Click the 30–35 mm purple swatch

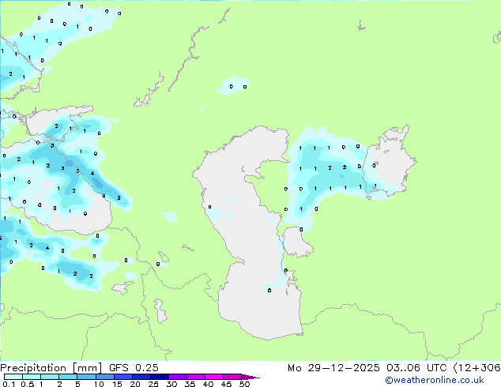(x=177, y=377)
